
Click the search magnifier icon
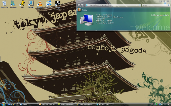(x=169, y=5)
